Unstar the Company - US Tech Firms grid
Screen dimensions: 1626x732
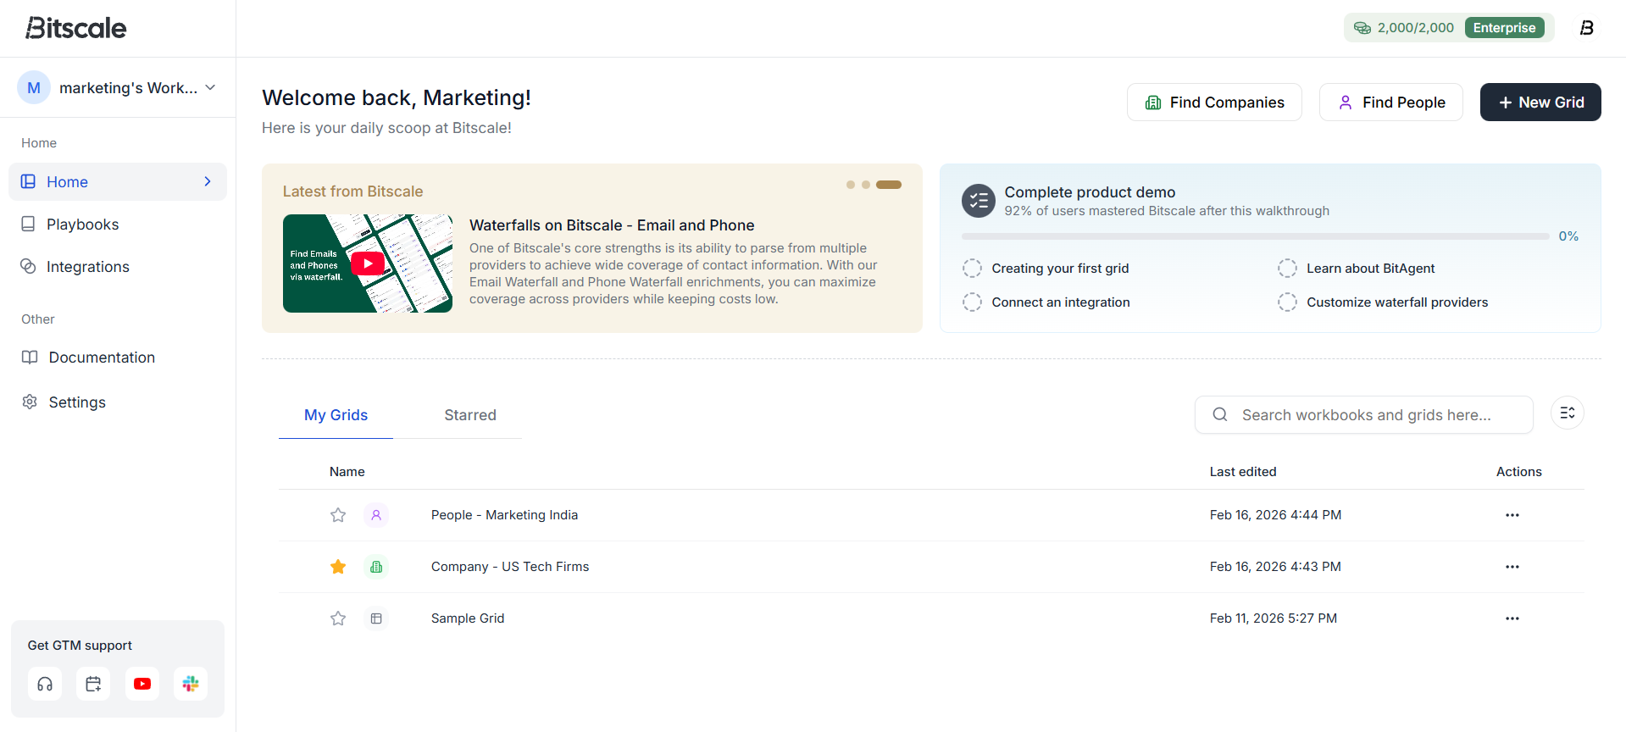(338, 567)
